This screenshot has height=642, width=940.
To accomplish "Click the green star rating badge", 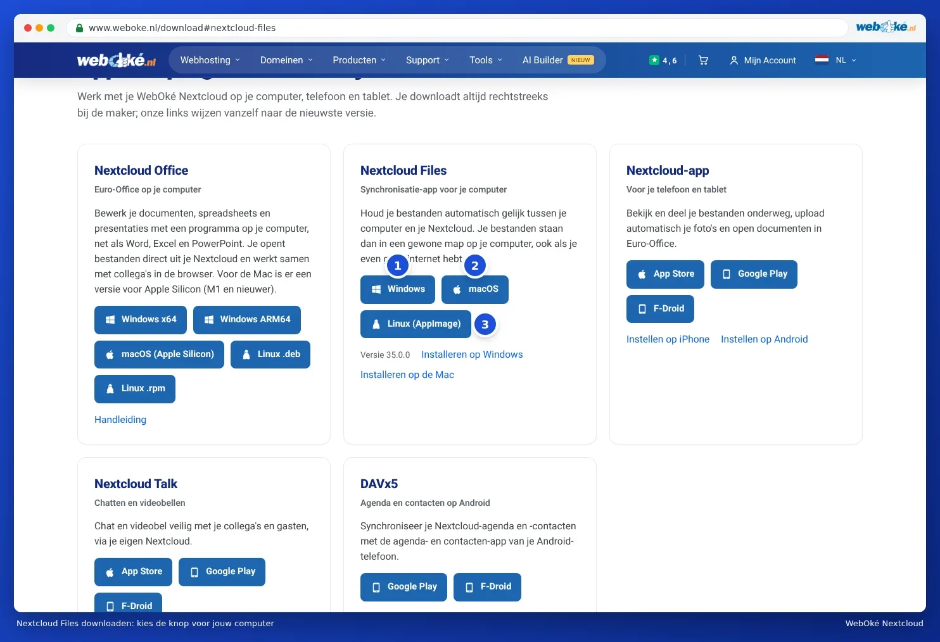I will point(663,60).
